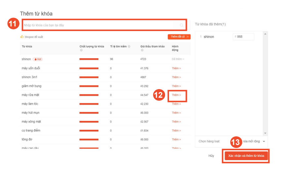This screenshot has width=281, height=176.
Task: Click the Shopee đề xuất thumbs-up icon
Action: point(22,37)
